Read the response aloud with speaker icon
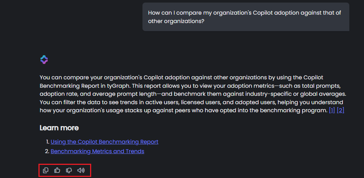 [81, 170]
